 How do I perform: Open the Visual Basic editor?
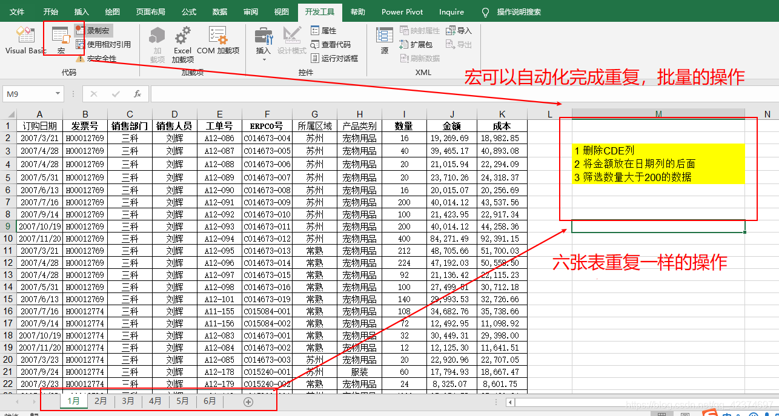click(25, 40)
